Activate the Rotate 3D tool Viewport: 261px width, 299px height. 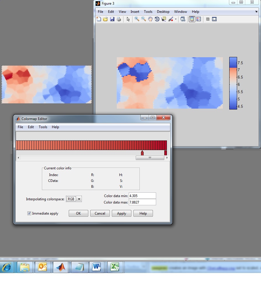pyautogui.click(x=157, y=19)
